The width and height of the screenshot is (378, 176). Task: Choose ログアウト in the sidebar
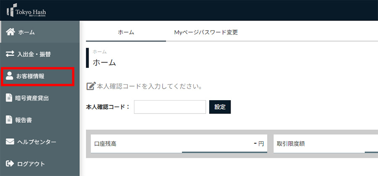(x=40, y=163)
